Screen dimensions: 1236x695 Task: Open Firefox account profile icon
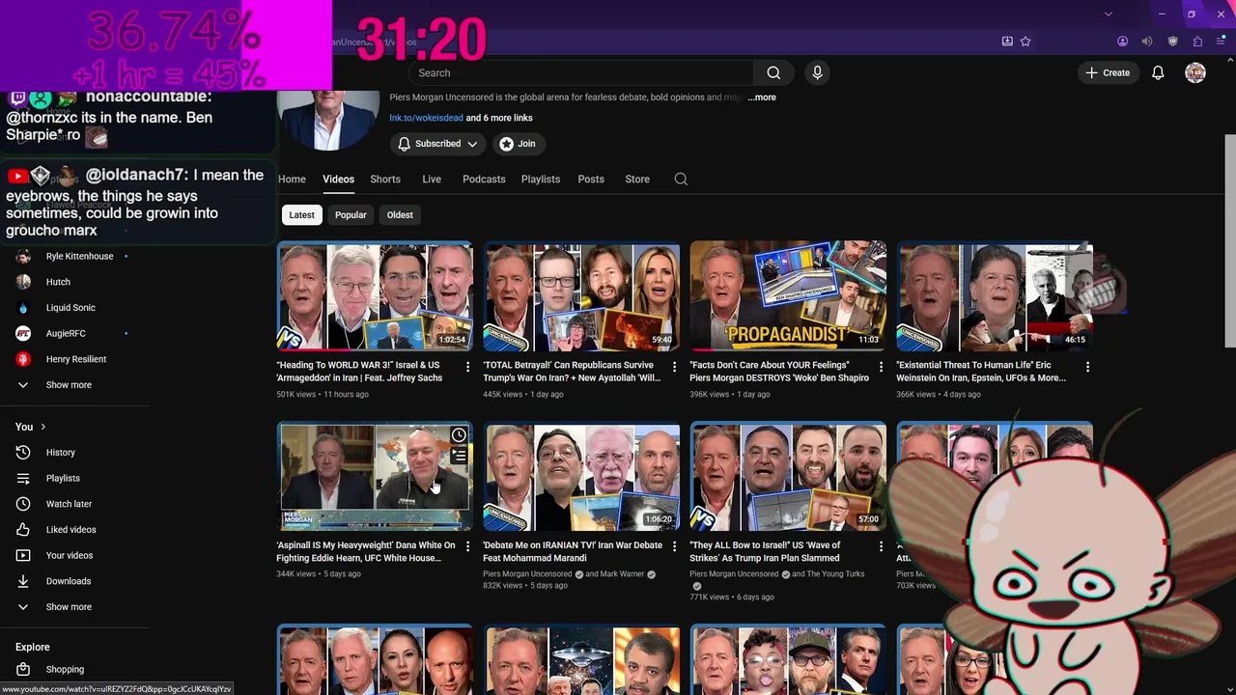[1122, 42]
